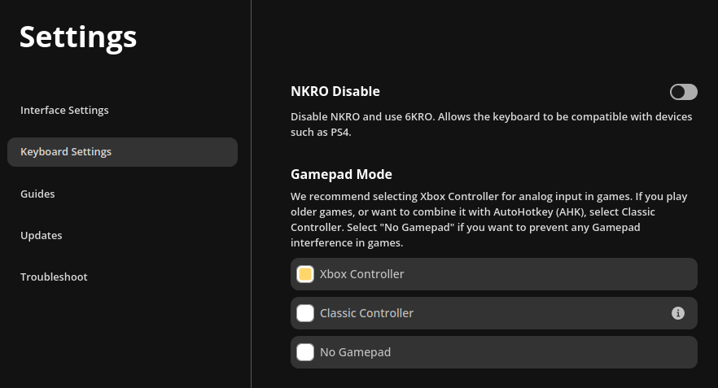Open Interface Settings in the sidebar
The image size is (718, 388).
click(64, 111)
